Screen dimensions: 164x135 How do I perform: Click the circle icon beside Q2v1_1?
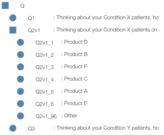tap(20, 42)
